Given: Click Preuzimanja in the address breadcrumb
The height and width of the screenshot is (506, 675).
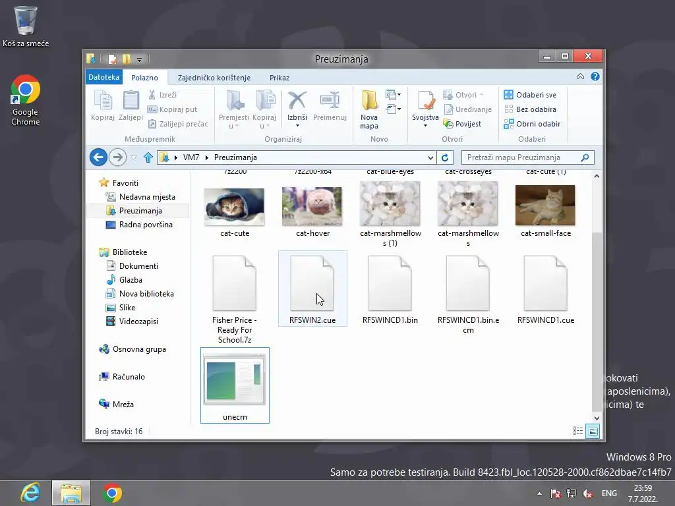Looking at the screenshot, I should 235,157.
